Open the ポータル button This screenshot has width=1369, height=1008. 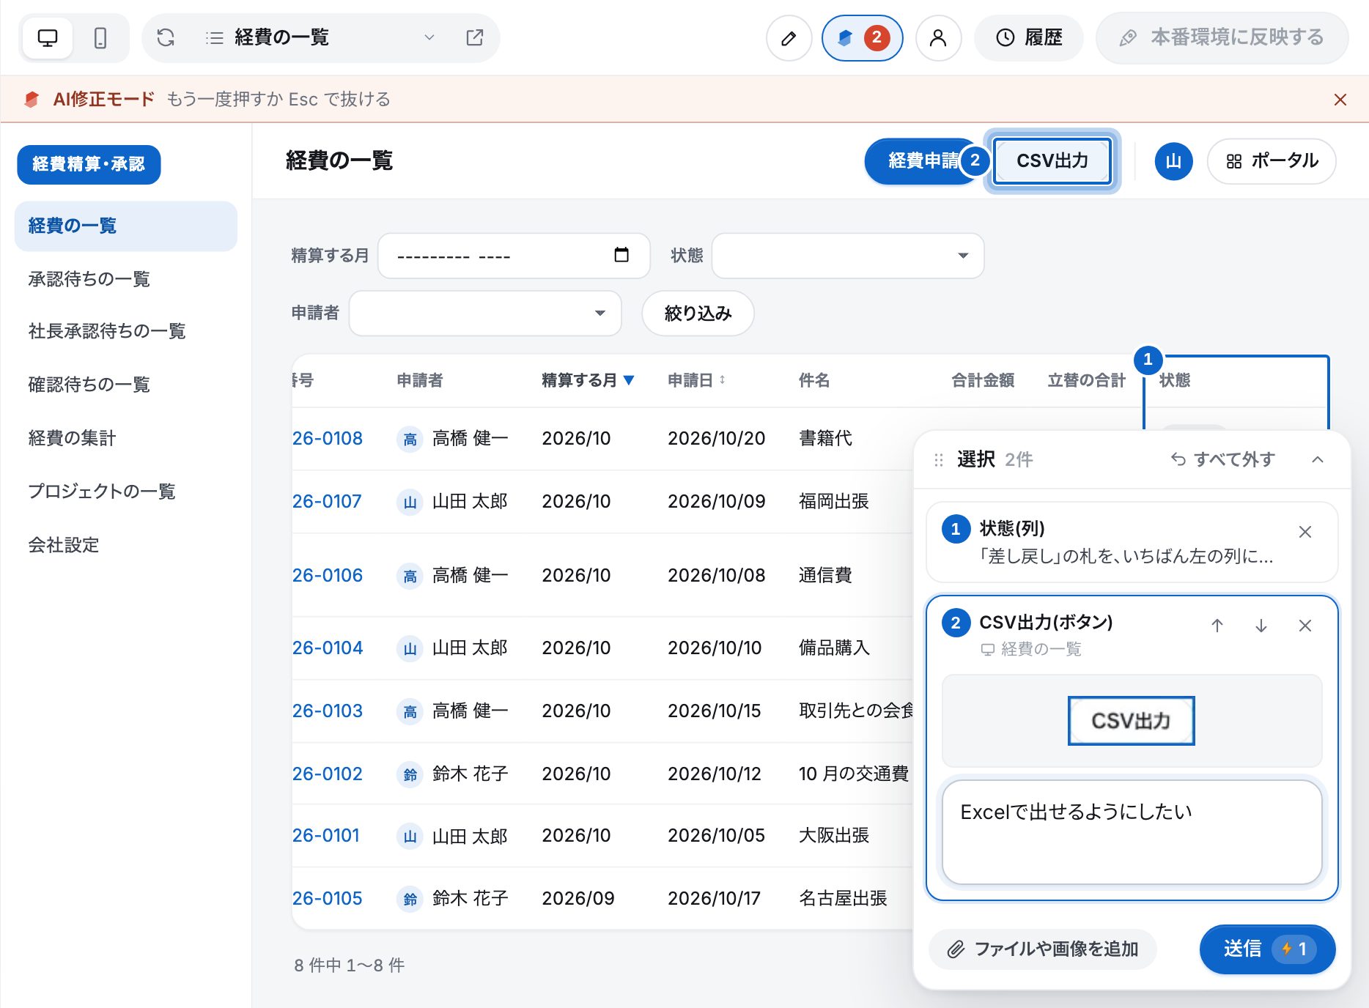click(1272, 161)
